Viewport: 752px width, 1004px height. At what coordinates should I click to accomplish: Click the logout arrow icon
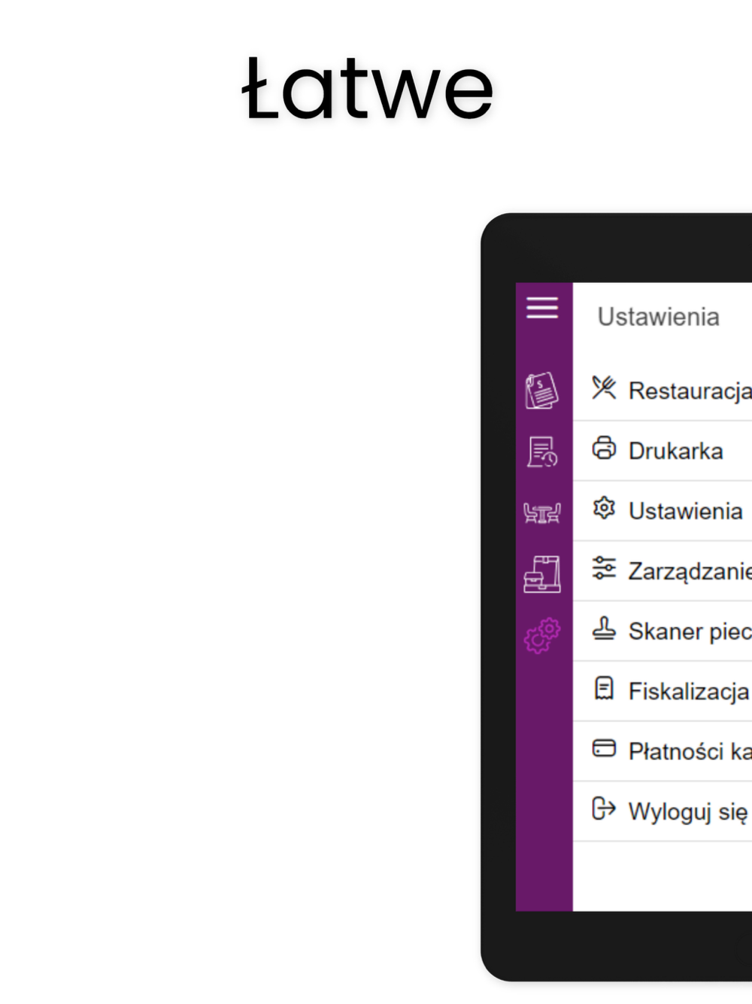pyautogui.click(x=604, y=808)
